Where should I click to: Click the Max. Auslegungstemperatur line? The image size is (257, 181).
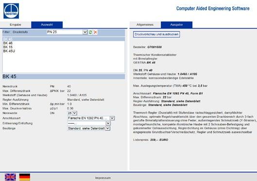pyautogui.click(x=171, y=86)
